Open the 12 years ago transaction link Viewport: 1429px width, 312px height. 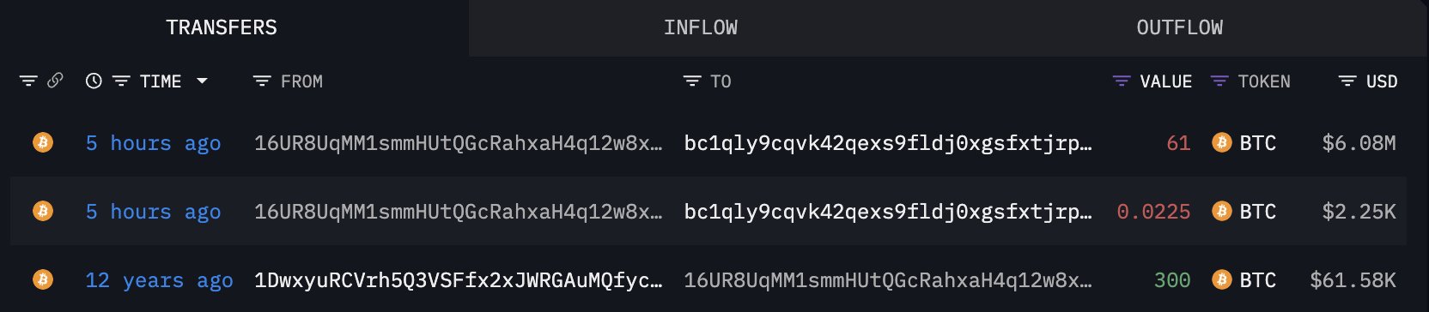pos(159,280)
